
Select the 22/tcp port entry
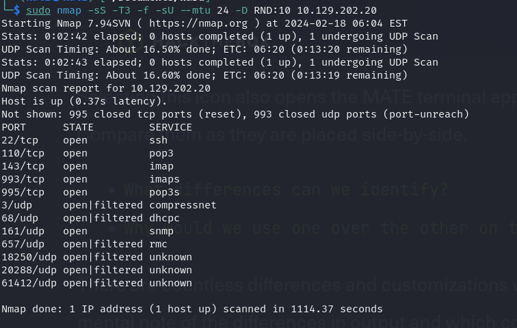[20, 140]
